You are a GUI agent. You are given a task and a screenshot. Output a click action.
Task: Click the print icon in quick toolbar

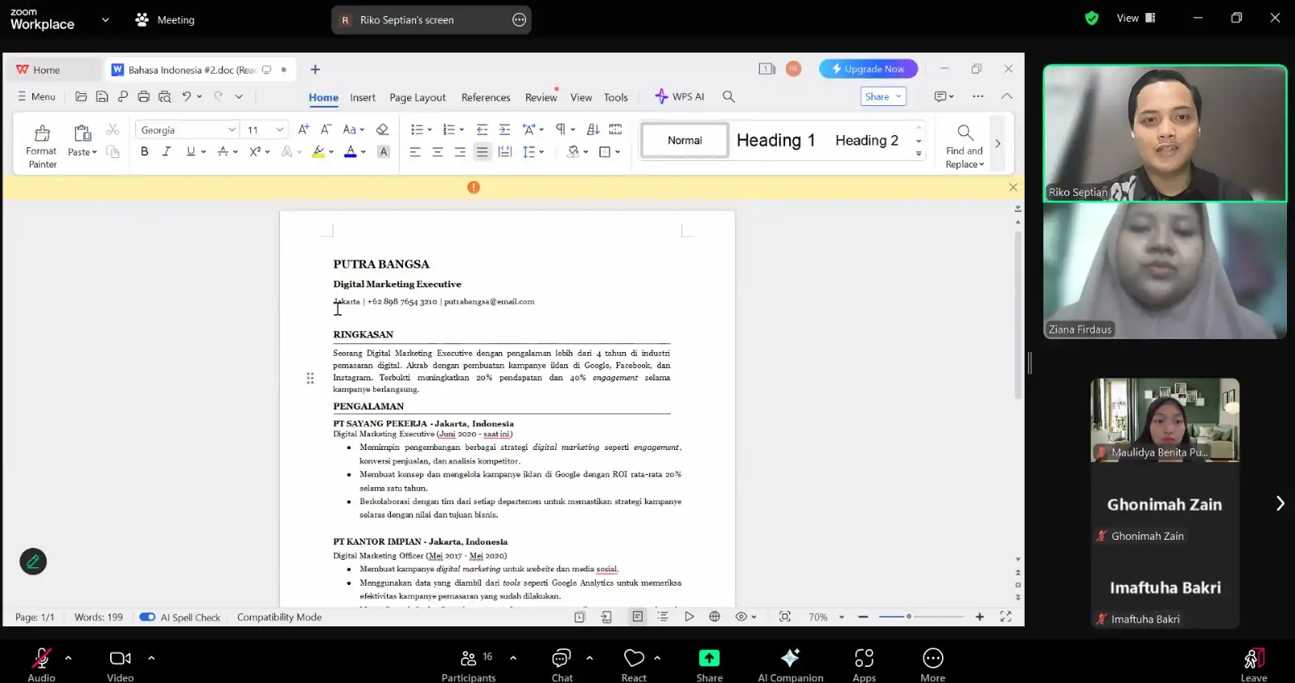[x=143, y=96]
